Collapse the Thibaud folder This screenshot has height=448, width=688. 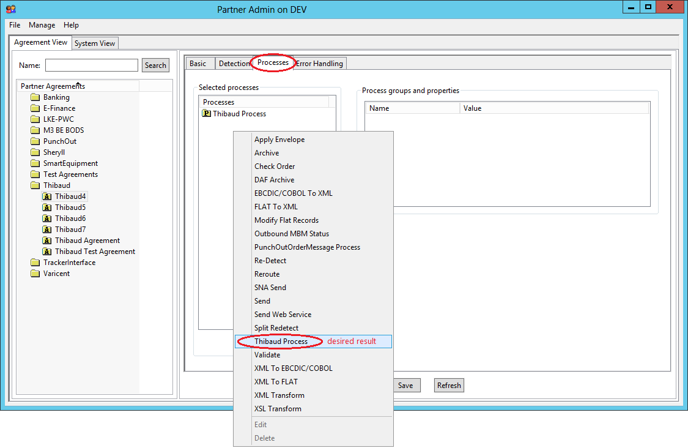35,185
